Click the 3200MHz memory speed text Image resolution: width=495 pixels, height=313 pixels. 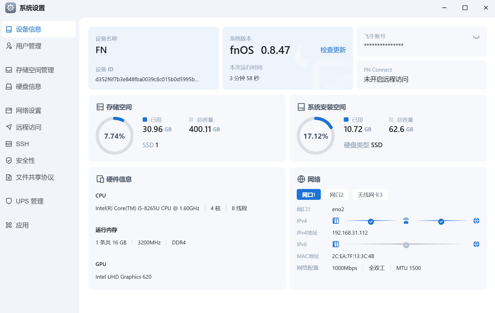coord(149,243)
